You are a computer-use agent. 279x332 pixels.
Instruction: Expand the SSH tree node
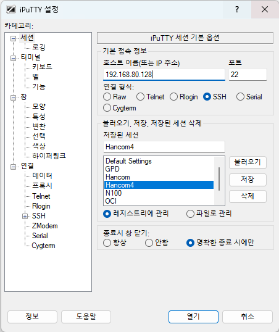click(25, 216)
